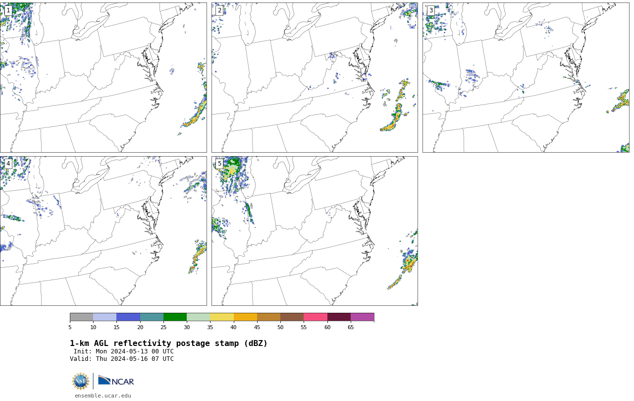Click the panel number label '3'
The image size is (634, 401).
pyautogui.click(x=430, y=10)
